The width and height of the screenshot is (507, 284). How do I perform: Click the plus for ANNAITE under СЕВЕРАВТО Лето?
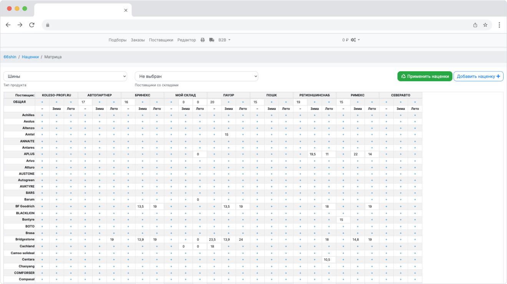(x=415, y=141)
